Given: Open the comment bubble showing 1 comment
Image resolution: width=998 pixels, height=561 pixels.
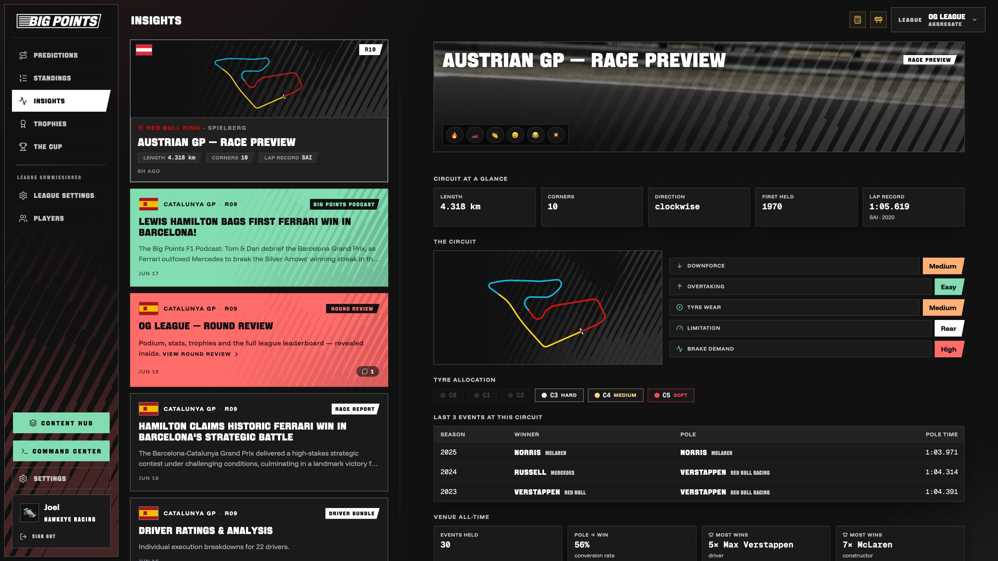Looking at the screenshot, I should [368, 371].
